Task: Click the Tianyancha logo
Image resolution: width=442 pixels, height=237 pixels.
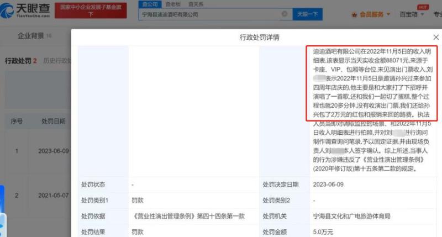Action: pos(25,9)
